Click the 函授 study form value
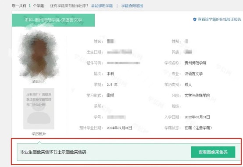The image size is (243, 167). click(111, 96)
